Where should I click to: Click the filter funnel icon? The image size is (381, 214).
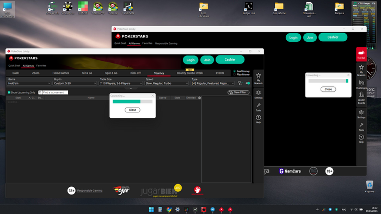tap(240, 83)
